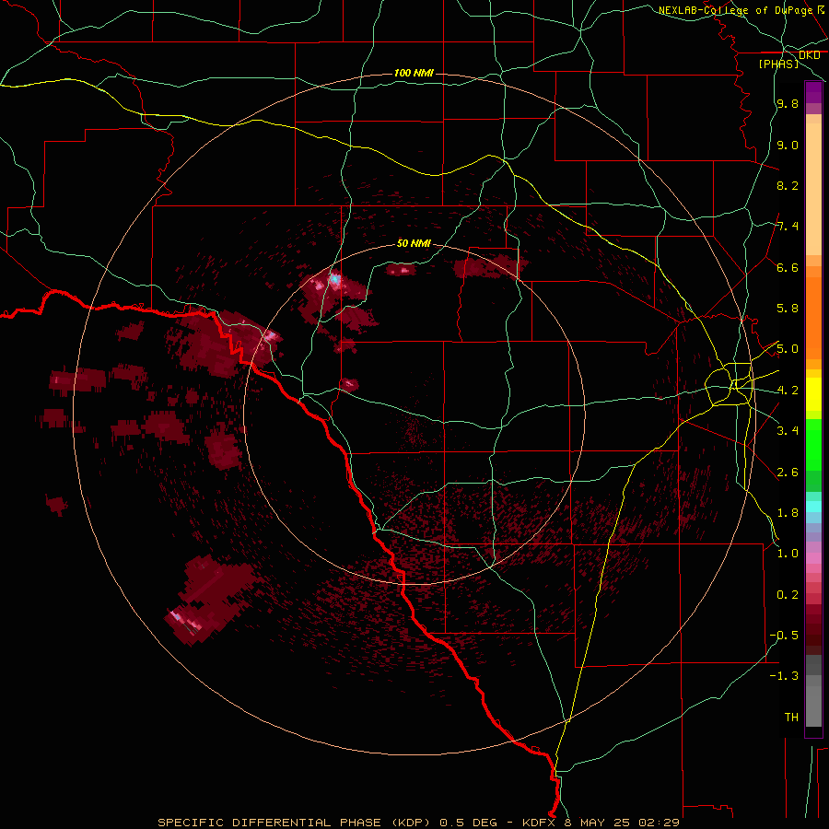Click the DKD label above the color scale
This screenshot has width=829, height=829.
click(x=810, y=55)
